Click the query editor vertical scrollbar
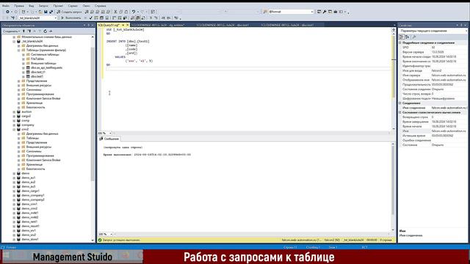The height and width of the screenshot is (264, 470). [394, 66]
